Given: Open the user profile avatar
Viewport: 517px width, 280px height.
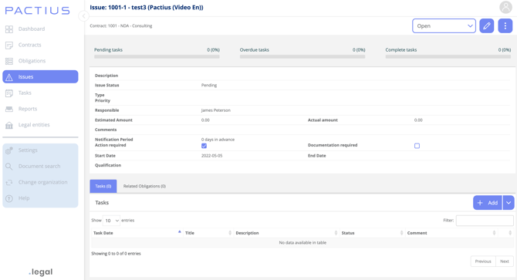Looking at the screenshot, I should point(505,7).
